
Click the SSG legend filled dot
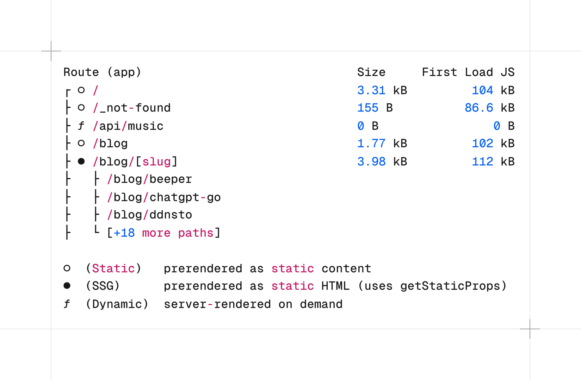pyautogui.click(x=67, y=286)
